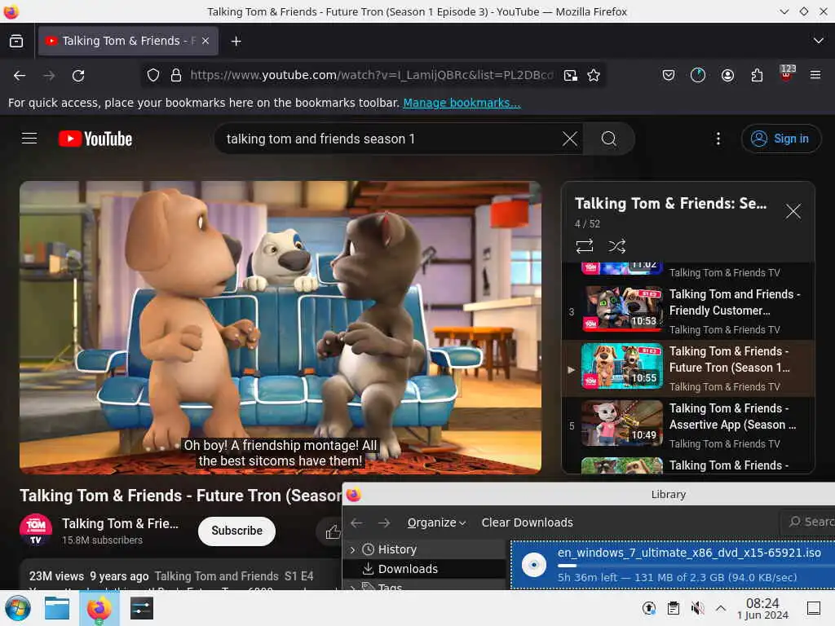Expand History tree item in Library
Viewport: 835px width, 626px height.
pyautogui.click(x=352, y=549)
